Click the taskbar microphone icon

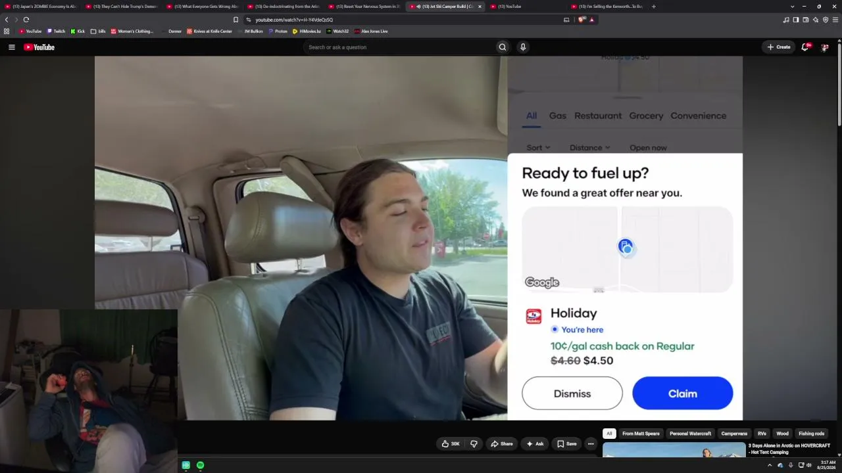[791, 465]
